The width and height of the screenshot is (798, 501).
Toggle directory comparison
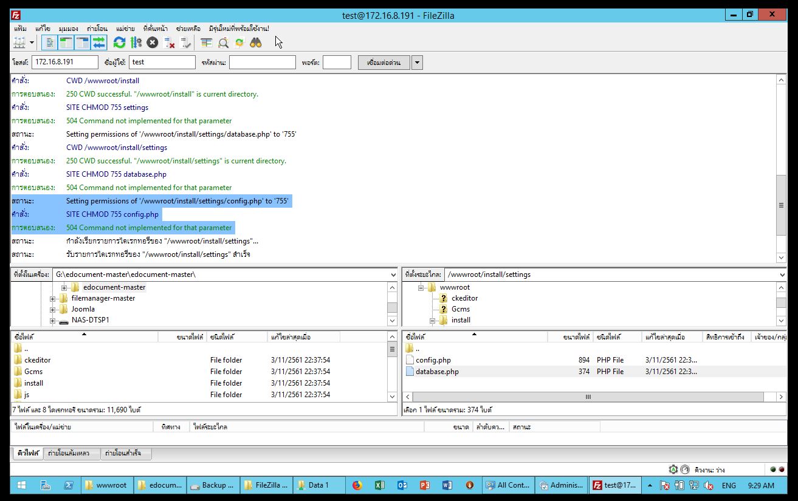click(223, 43)
